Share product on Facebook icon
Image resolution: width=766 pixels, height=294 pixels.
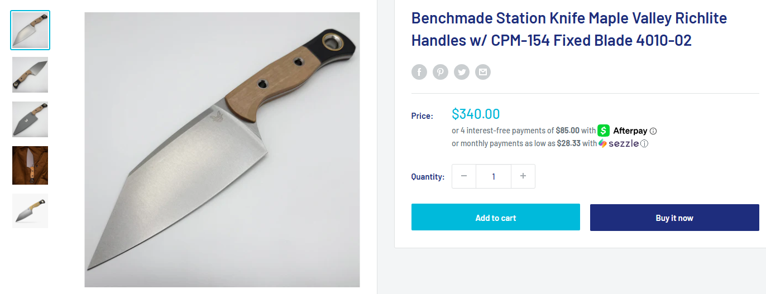[419, 72]
